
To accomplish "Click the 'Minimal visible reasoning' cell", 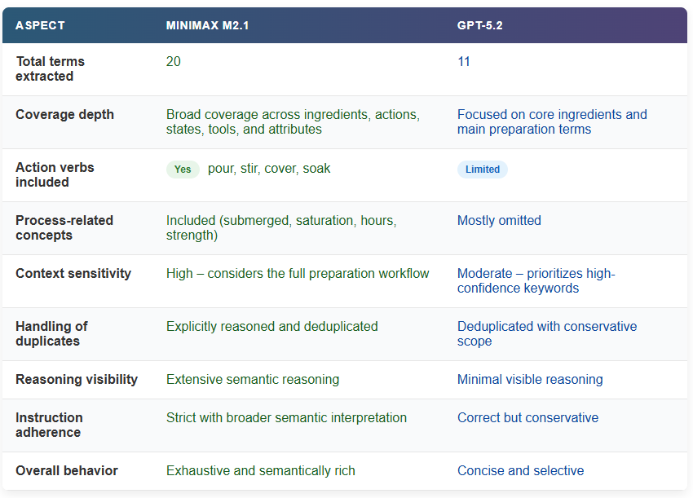I will coord(530,380).
